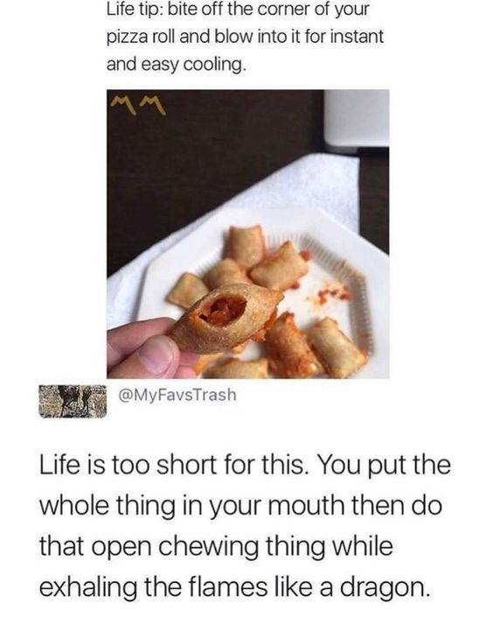Click the bitten pizza roll being held
This screenshot has width=493, height=617.
(x=226, y=318)
